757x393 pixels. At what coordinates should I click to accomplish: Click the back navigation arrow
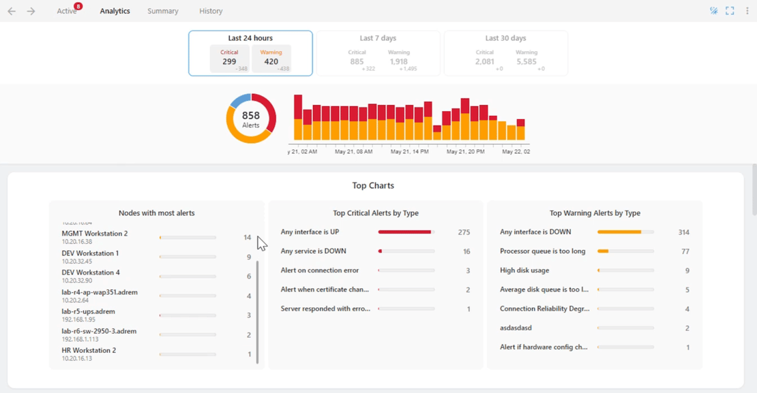(12, 11)
